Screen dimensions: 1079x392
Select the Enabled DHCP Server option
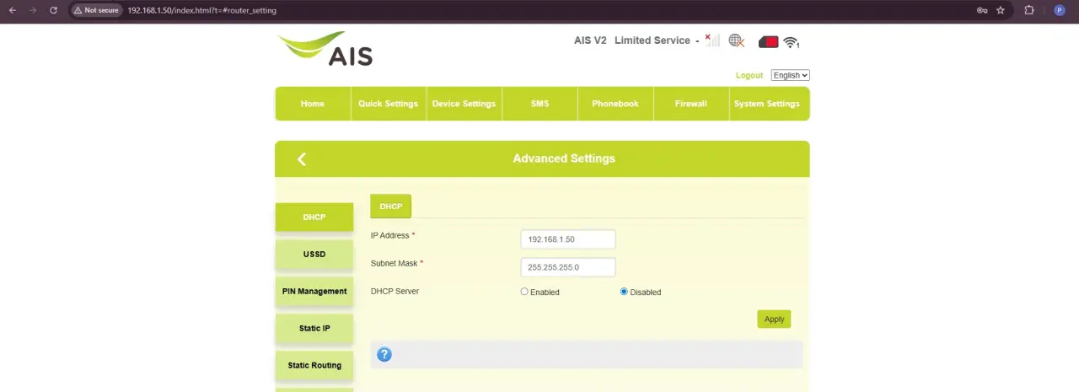524,292
